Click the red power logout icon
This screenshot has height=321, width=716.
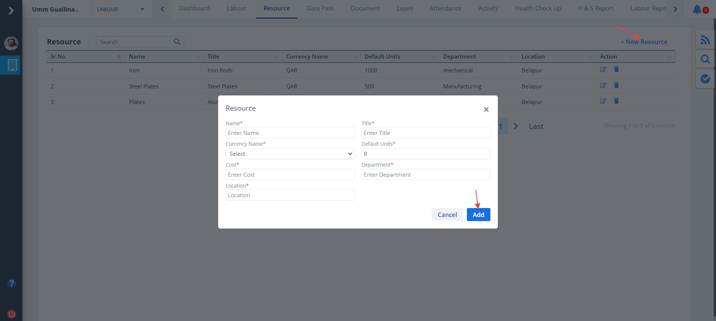12,314
